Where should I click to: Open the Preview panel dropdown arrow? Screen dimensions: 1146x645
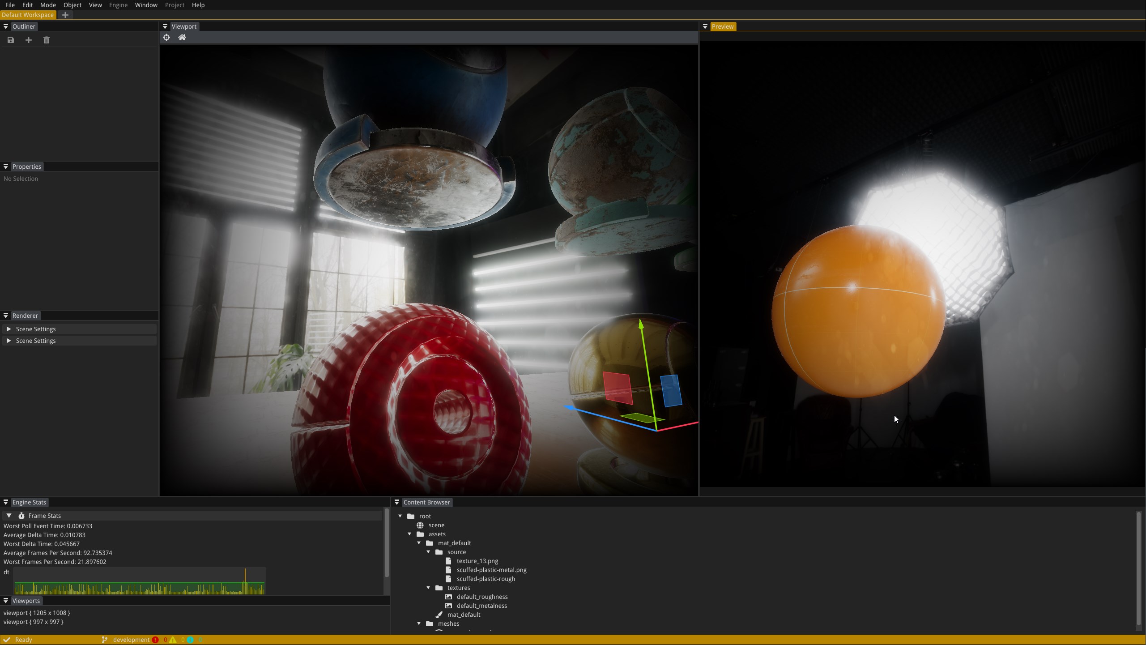[705, 27]
